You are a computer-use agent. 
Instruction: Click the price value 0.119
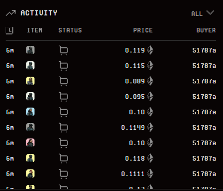click(135, 50)
